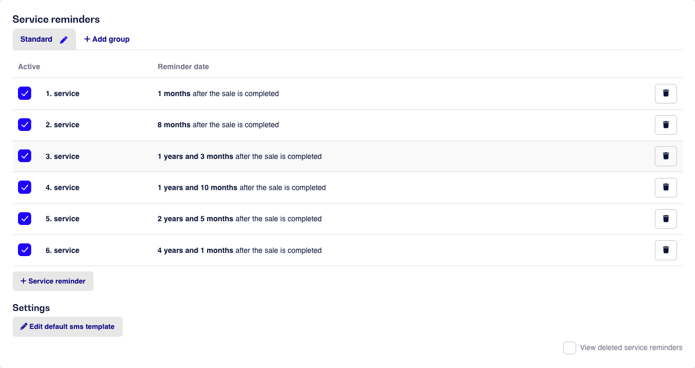Open Edit default sms template
This screenshot has width=695, height=368.
(68, 327)
